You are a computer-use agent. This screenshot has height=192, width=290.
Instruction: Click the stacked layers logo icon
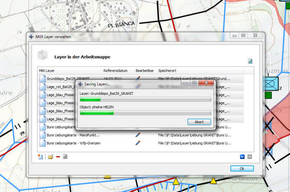pos(42,55)
